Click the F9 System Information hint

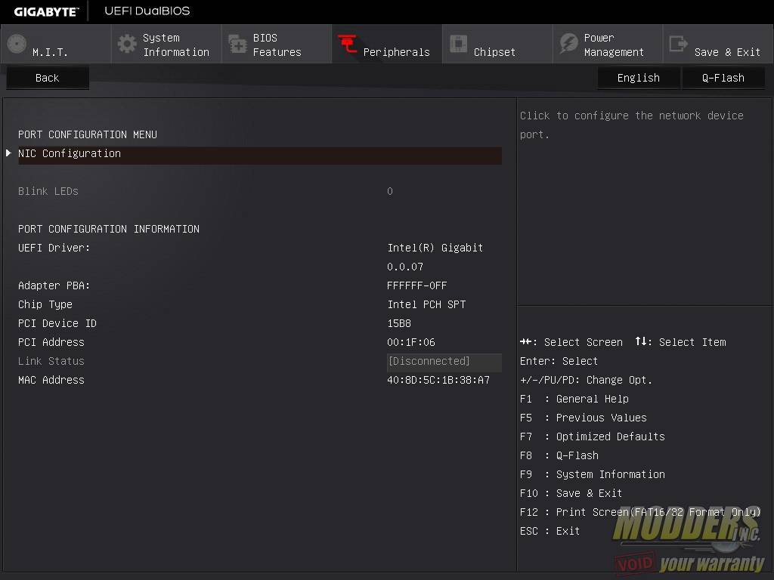pyautogui.click(x=593, y=474)
